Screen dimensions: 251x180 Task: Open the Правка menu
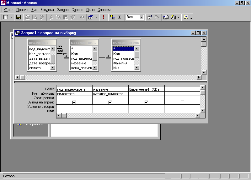pyautogui.click(x=22, y=10)
